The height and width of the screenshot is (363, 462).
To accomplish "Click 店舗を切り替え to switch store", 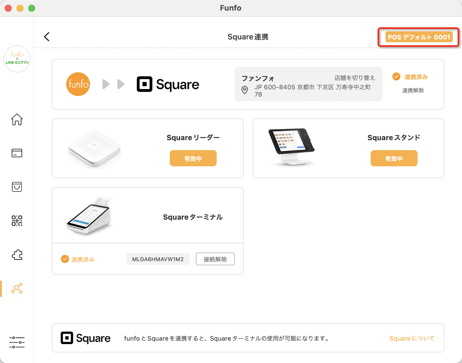I will pyautogui.click(x=355, y=78).
